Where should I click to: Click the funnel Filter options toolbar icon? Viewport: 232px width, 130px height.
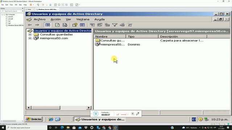[115, 25]
